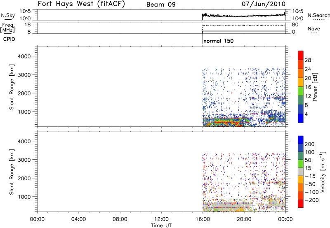
Task: Click the blue top of the Velocity color bar
Action: 301,140
